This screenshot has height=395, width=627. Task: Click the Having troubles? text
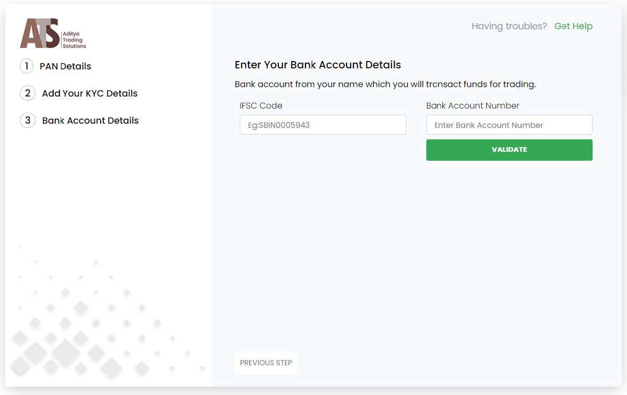[509, 26]
